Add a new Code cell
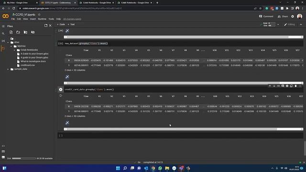 coord(61,24)
